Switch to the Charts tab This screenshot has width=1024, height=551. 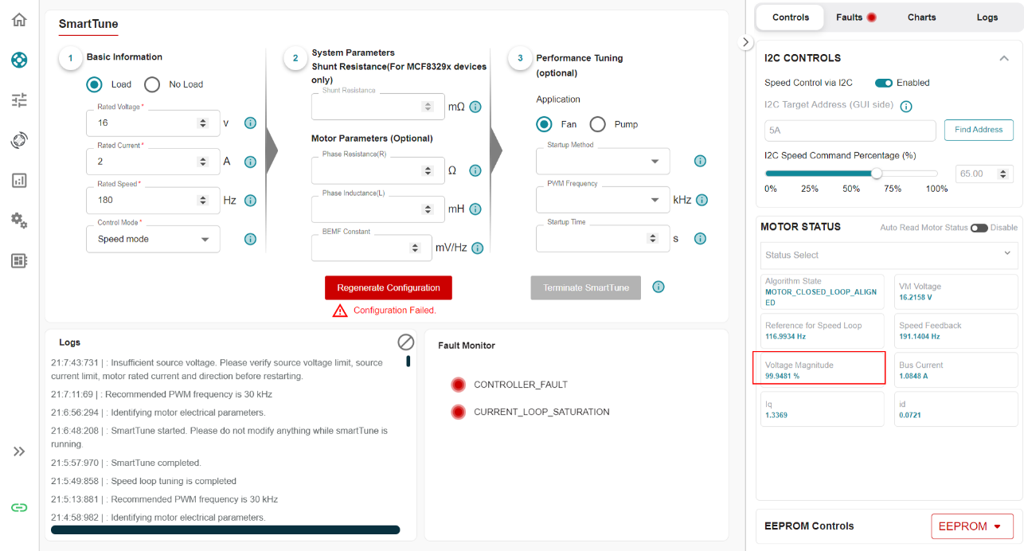pyautogui.click(x=921, y=18)
